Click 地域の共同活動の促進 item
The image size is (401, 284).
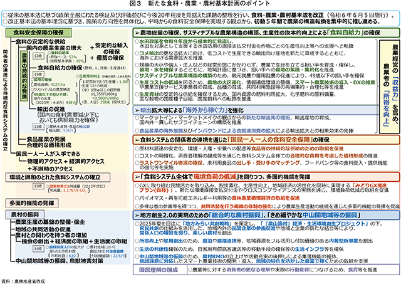coord(43,229)
